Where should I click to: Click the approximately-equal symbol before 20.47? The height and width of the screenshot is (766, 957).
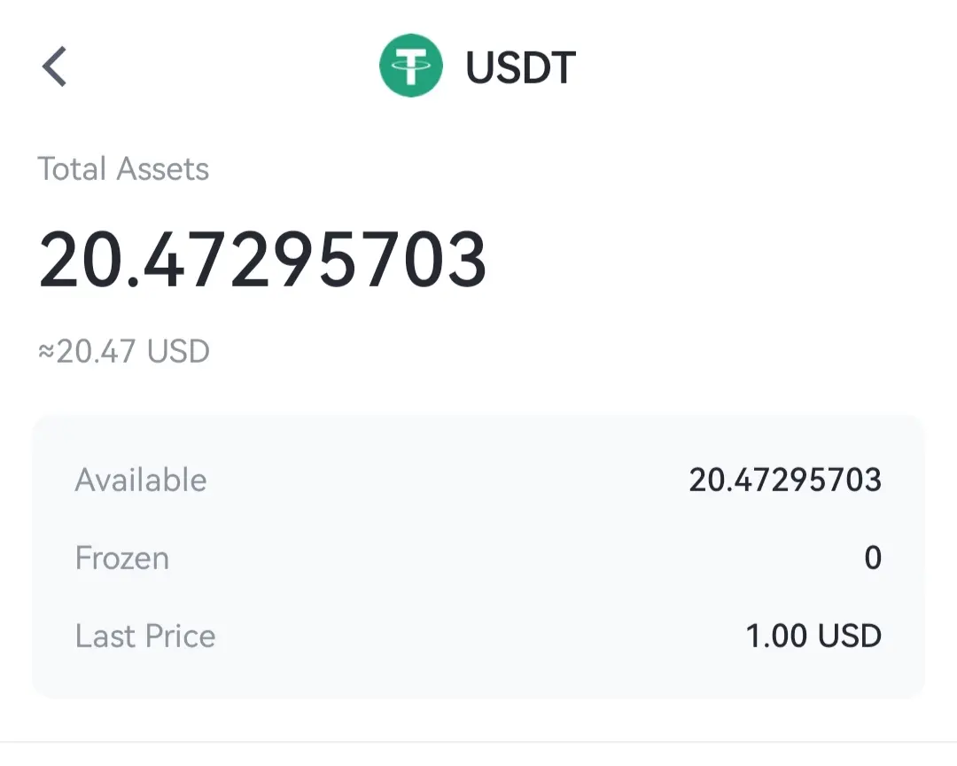click(46, 351)
